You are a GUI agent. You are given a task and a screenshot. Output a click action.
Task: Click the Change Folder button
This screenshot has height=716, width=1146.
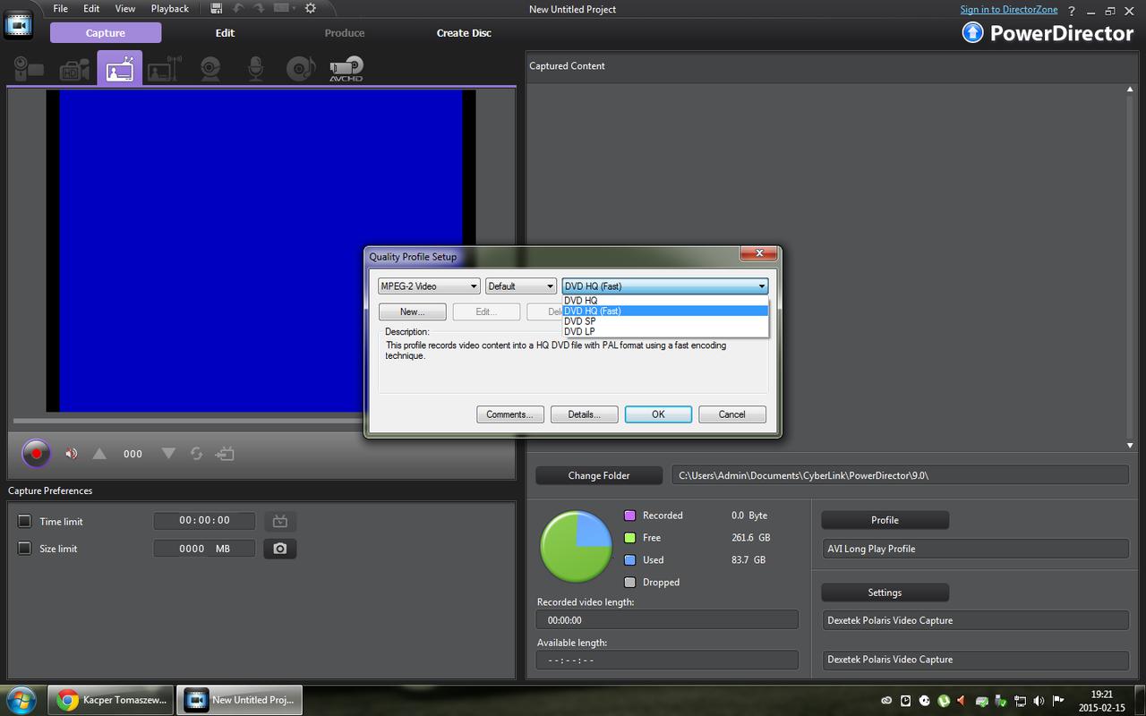(599, 475)
